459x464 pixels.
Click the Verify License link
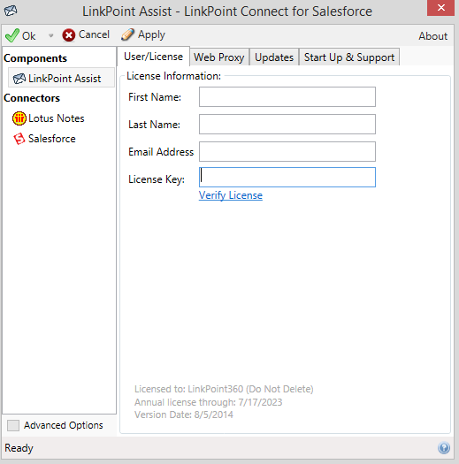coord(231,195)
